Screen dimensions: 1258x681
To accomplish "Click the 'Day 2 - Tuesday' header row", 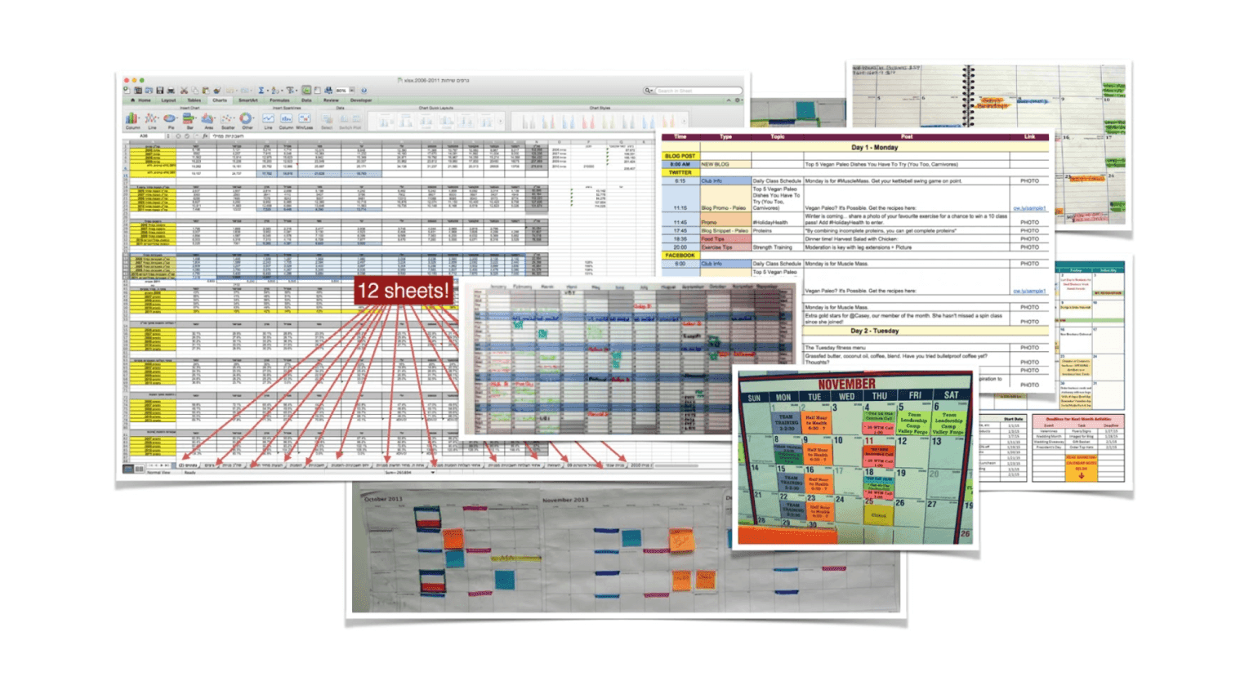I will click(926, 332).
